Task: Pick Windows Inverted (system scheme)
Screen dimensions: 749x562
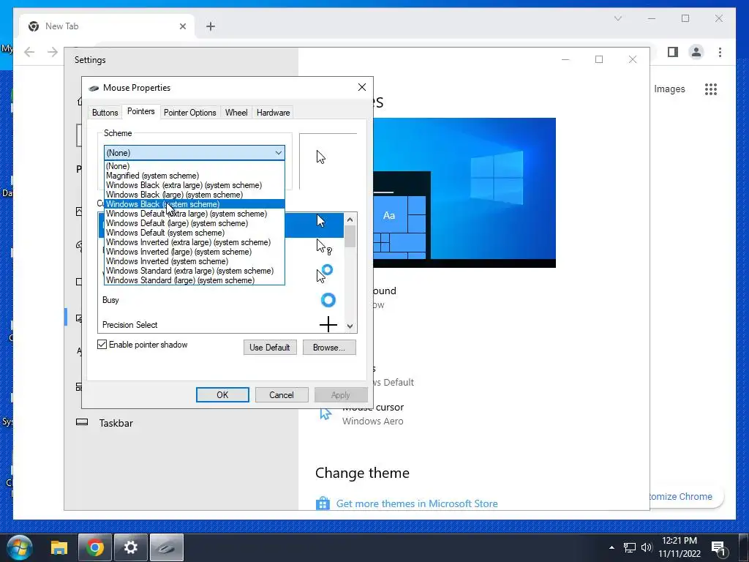Action: point(195,261)
